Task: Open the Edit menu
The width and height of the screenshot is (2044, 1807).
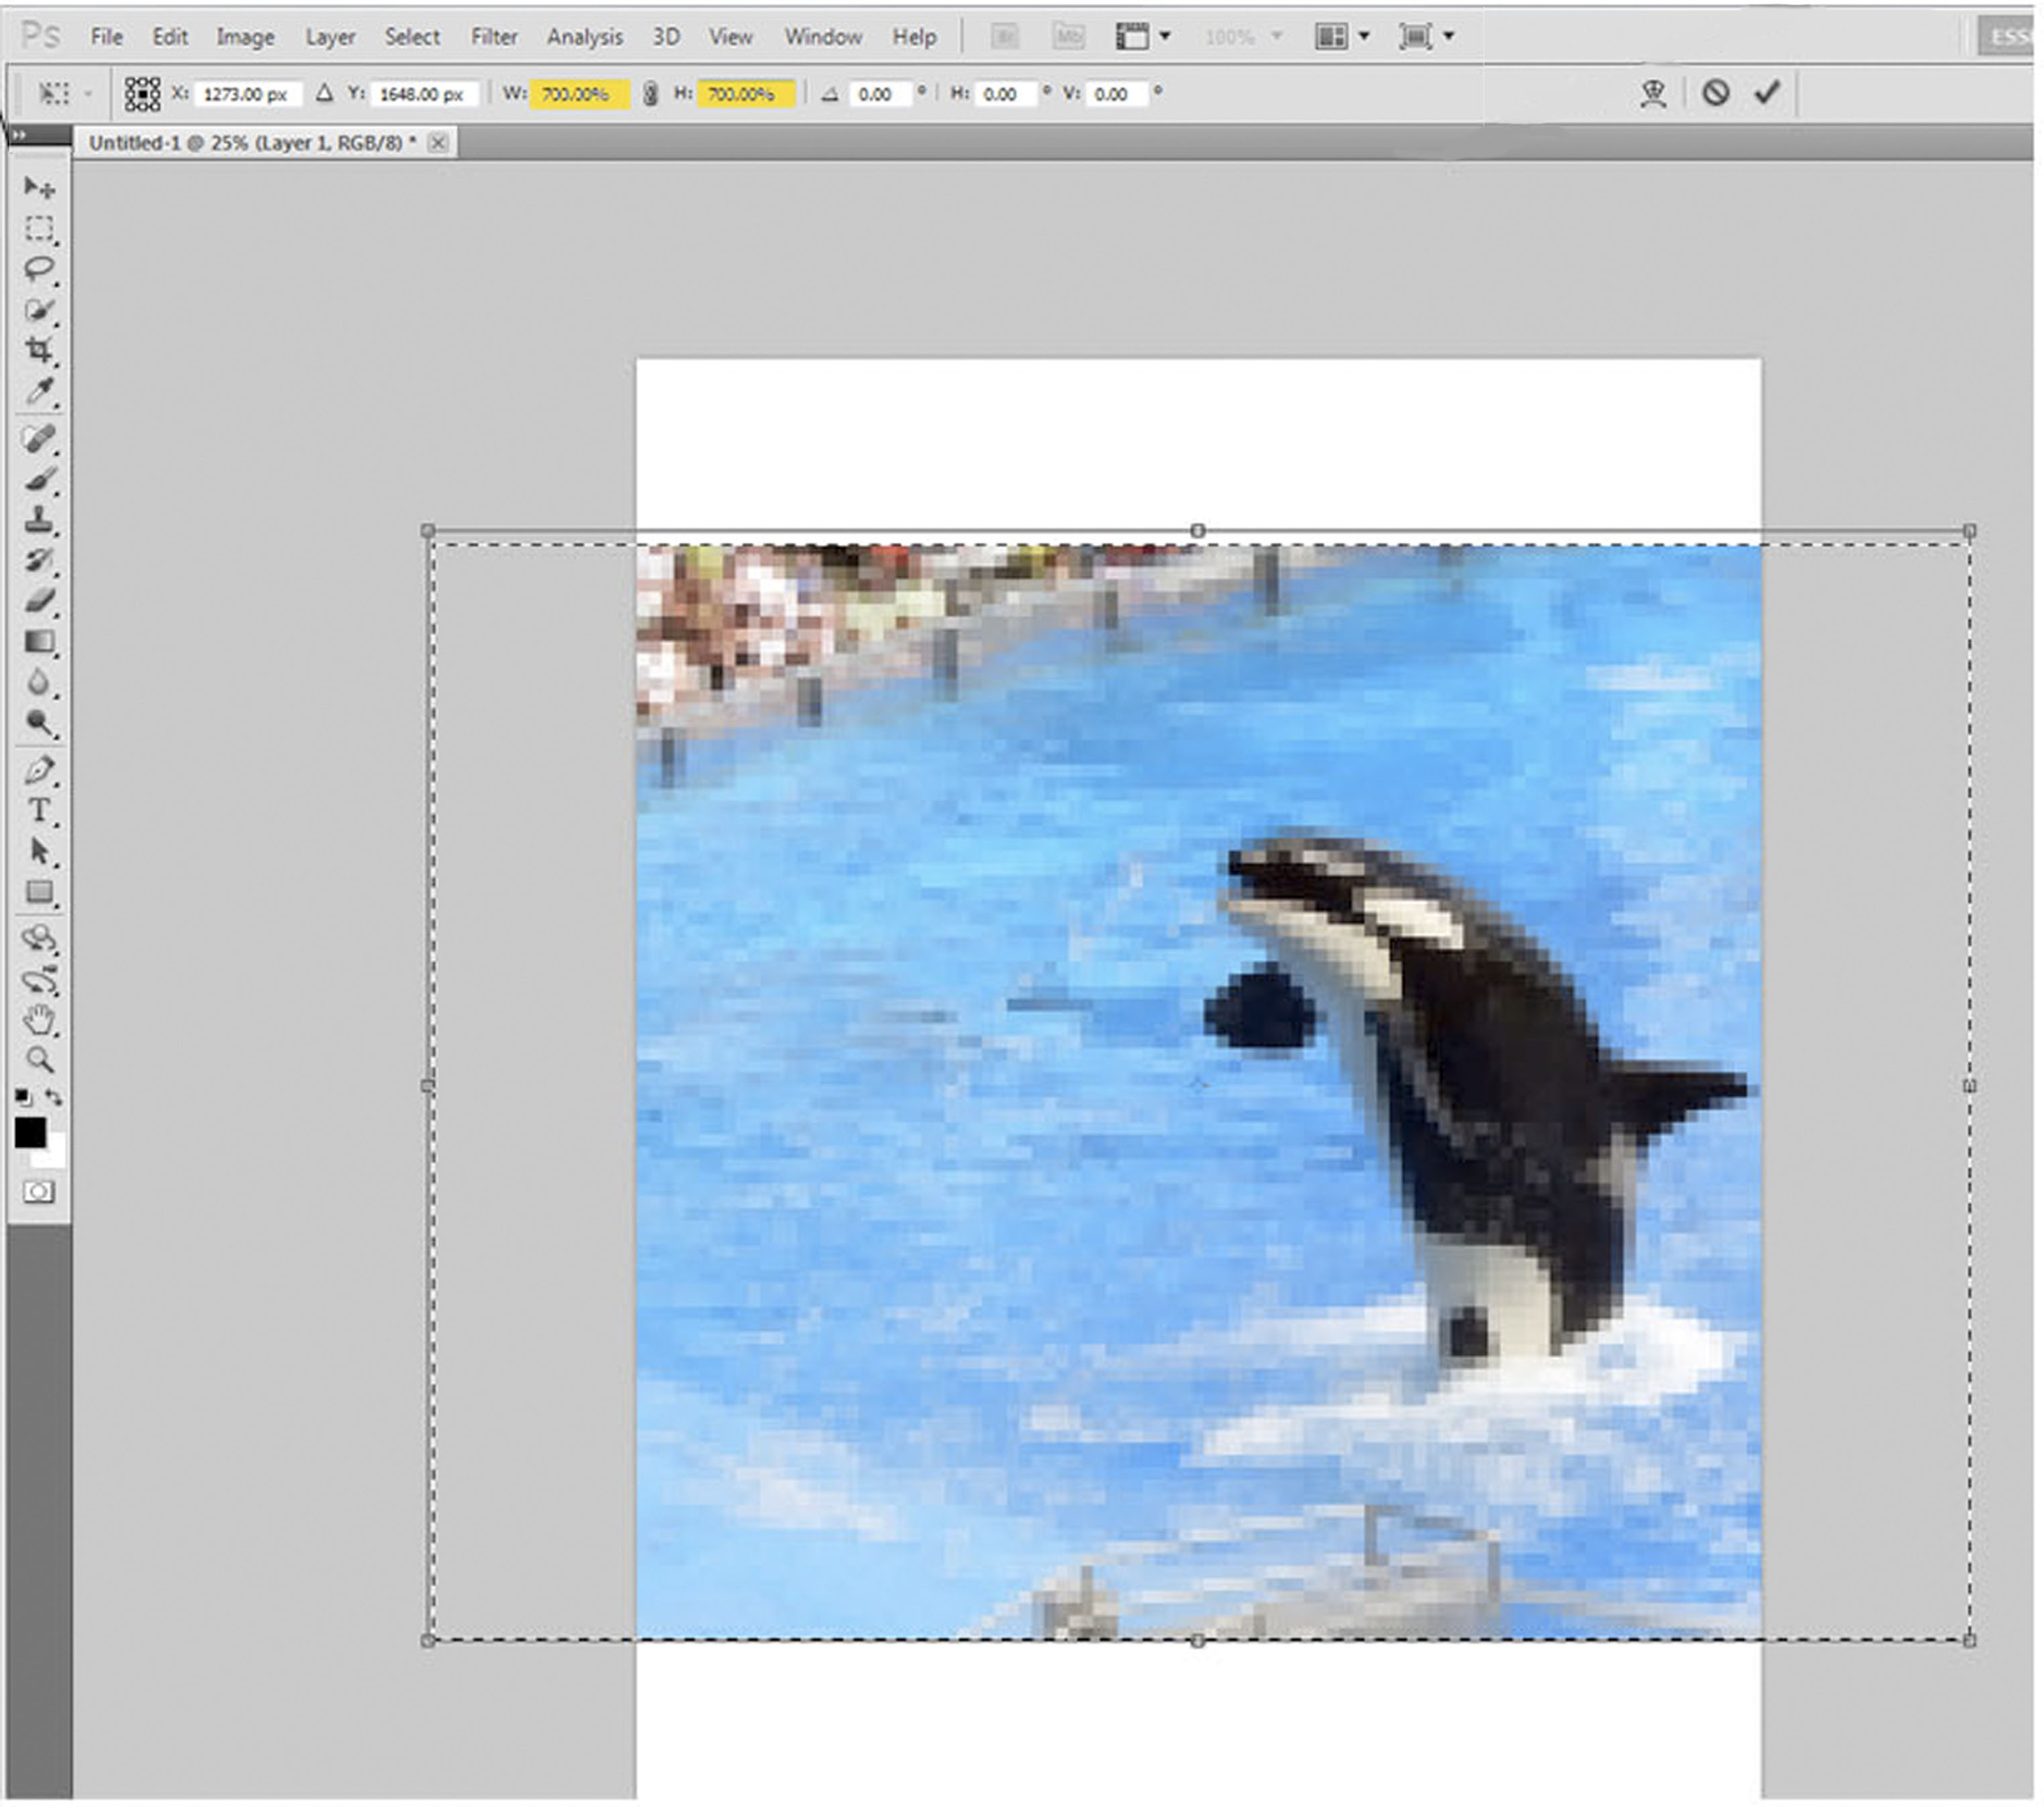Action: [170, 37]
